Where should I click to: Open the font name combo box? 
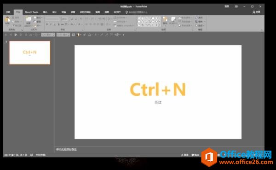coord(53,19)
